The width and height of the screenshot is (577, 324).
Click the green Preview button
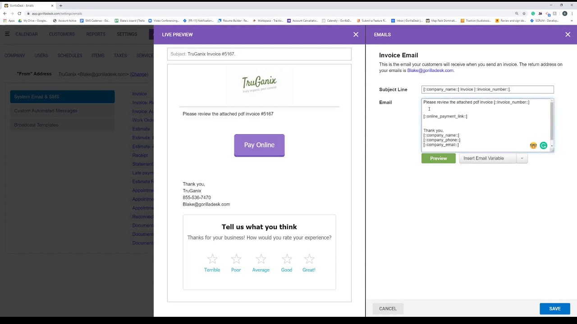pyautogui.click(x=439, y=158)
